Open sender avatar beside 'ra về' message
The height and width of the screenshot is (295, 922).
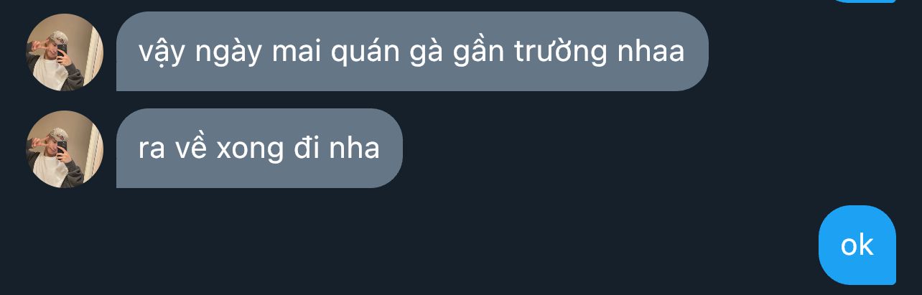[x=65, y=149]
